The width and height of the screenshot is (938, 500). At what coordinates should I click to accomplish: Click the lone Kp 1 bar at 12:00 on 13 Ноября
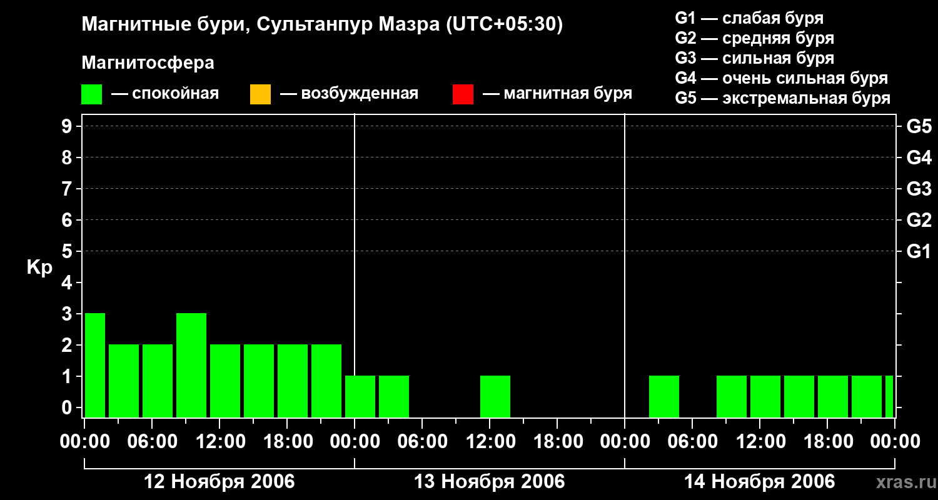495,396
